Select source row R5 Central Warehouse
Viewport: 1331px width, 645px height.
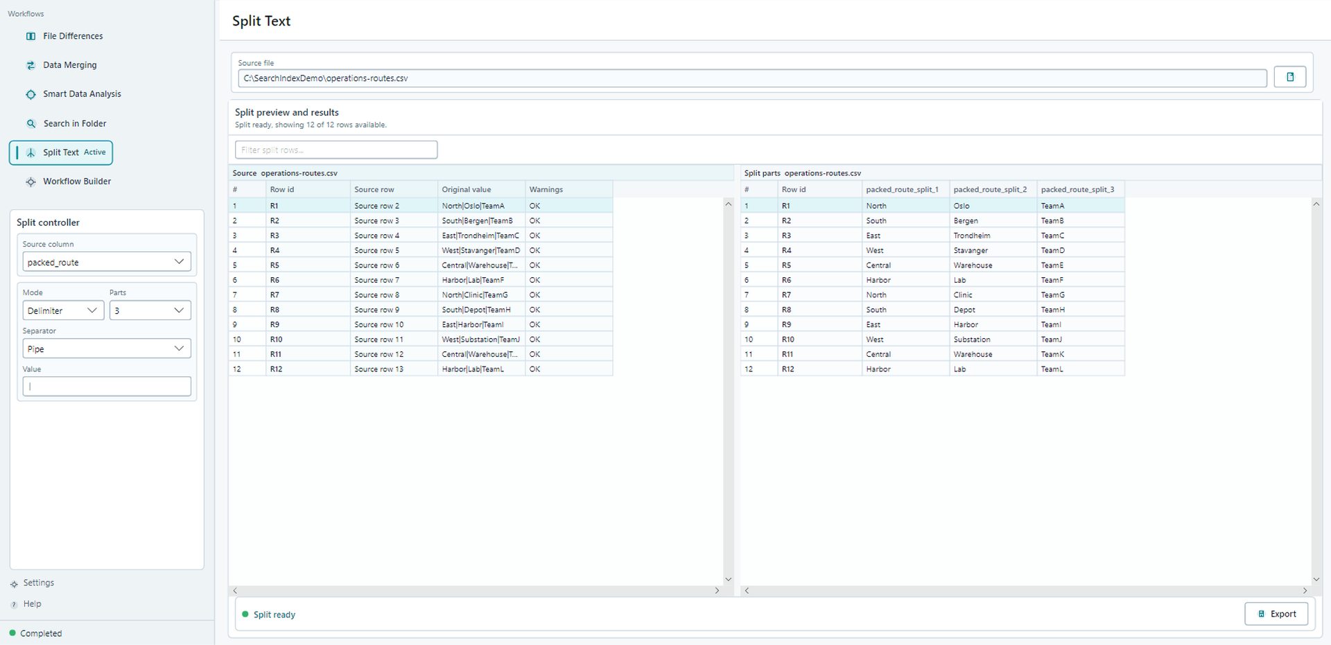(x=421, y=265)
